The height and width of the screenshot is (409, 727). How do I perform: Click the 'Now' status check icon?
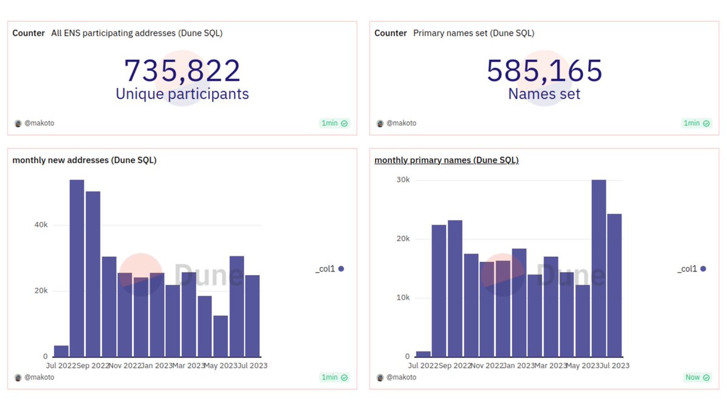(x=706, y=377)
